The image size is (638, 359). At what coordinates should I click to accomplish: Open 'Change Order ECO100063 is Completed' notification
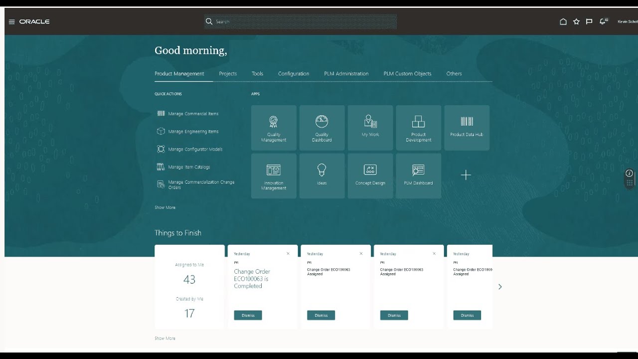coord(252,279)
